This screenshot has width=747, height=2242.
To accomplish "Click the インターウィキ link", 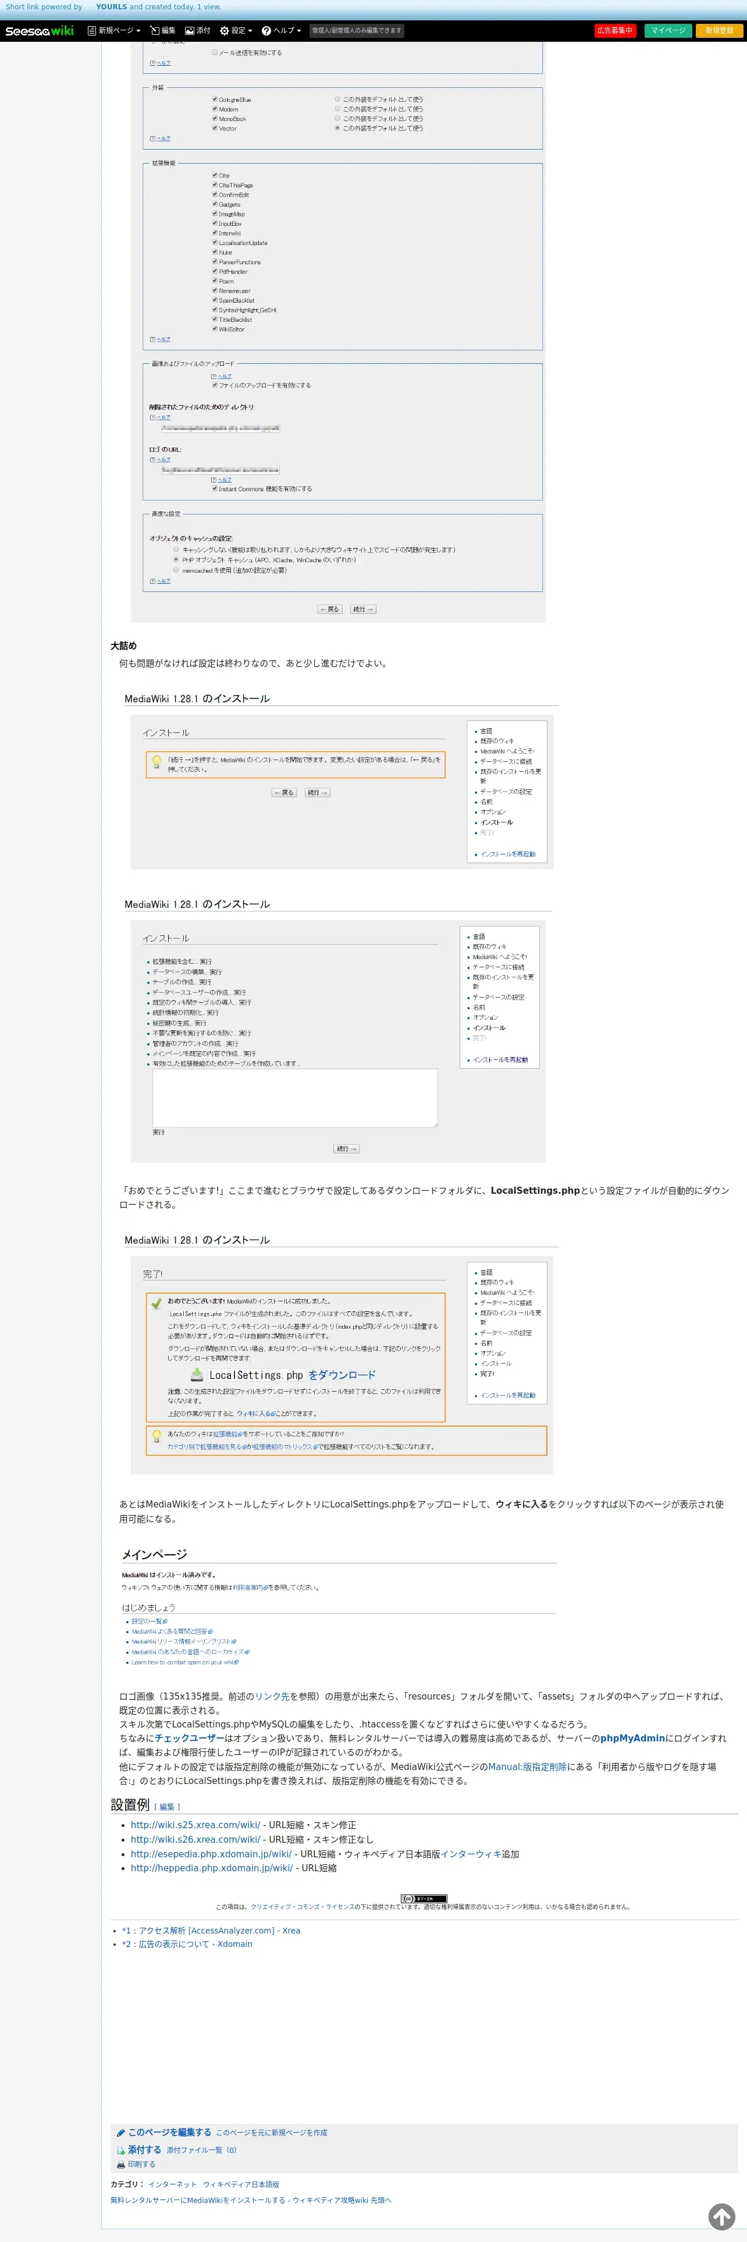I will click(x=471, y=1854).
